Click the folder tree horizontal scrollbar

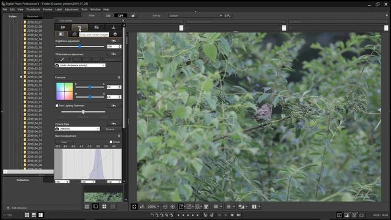[x=29, y=172]
